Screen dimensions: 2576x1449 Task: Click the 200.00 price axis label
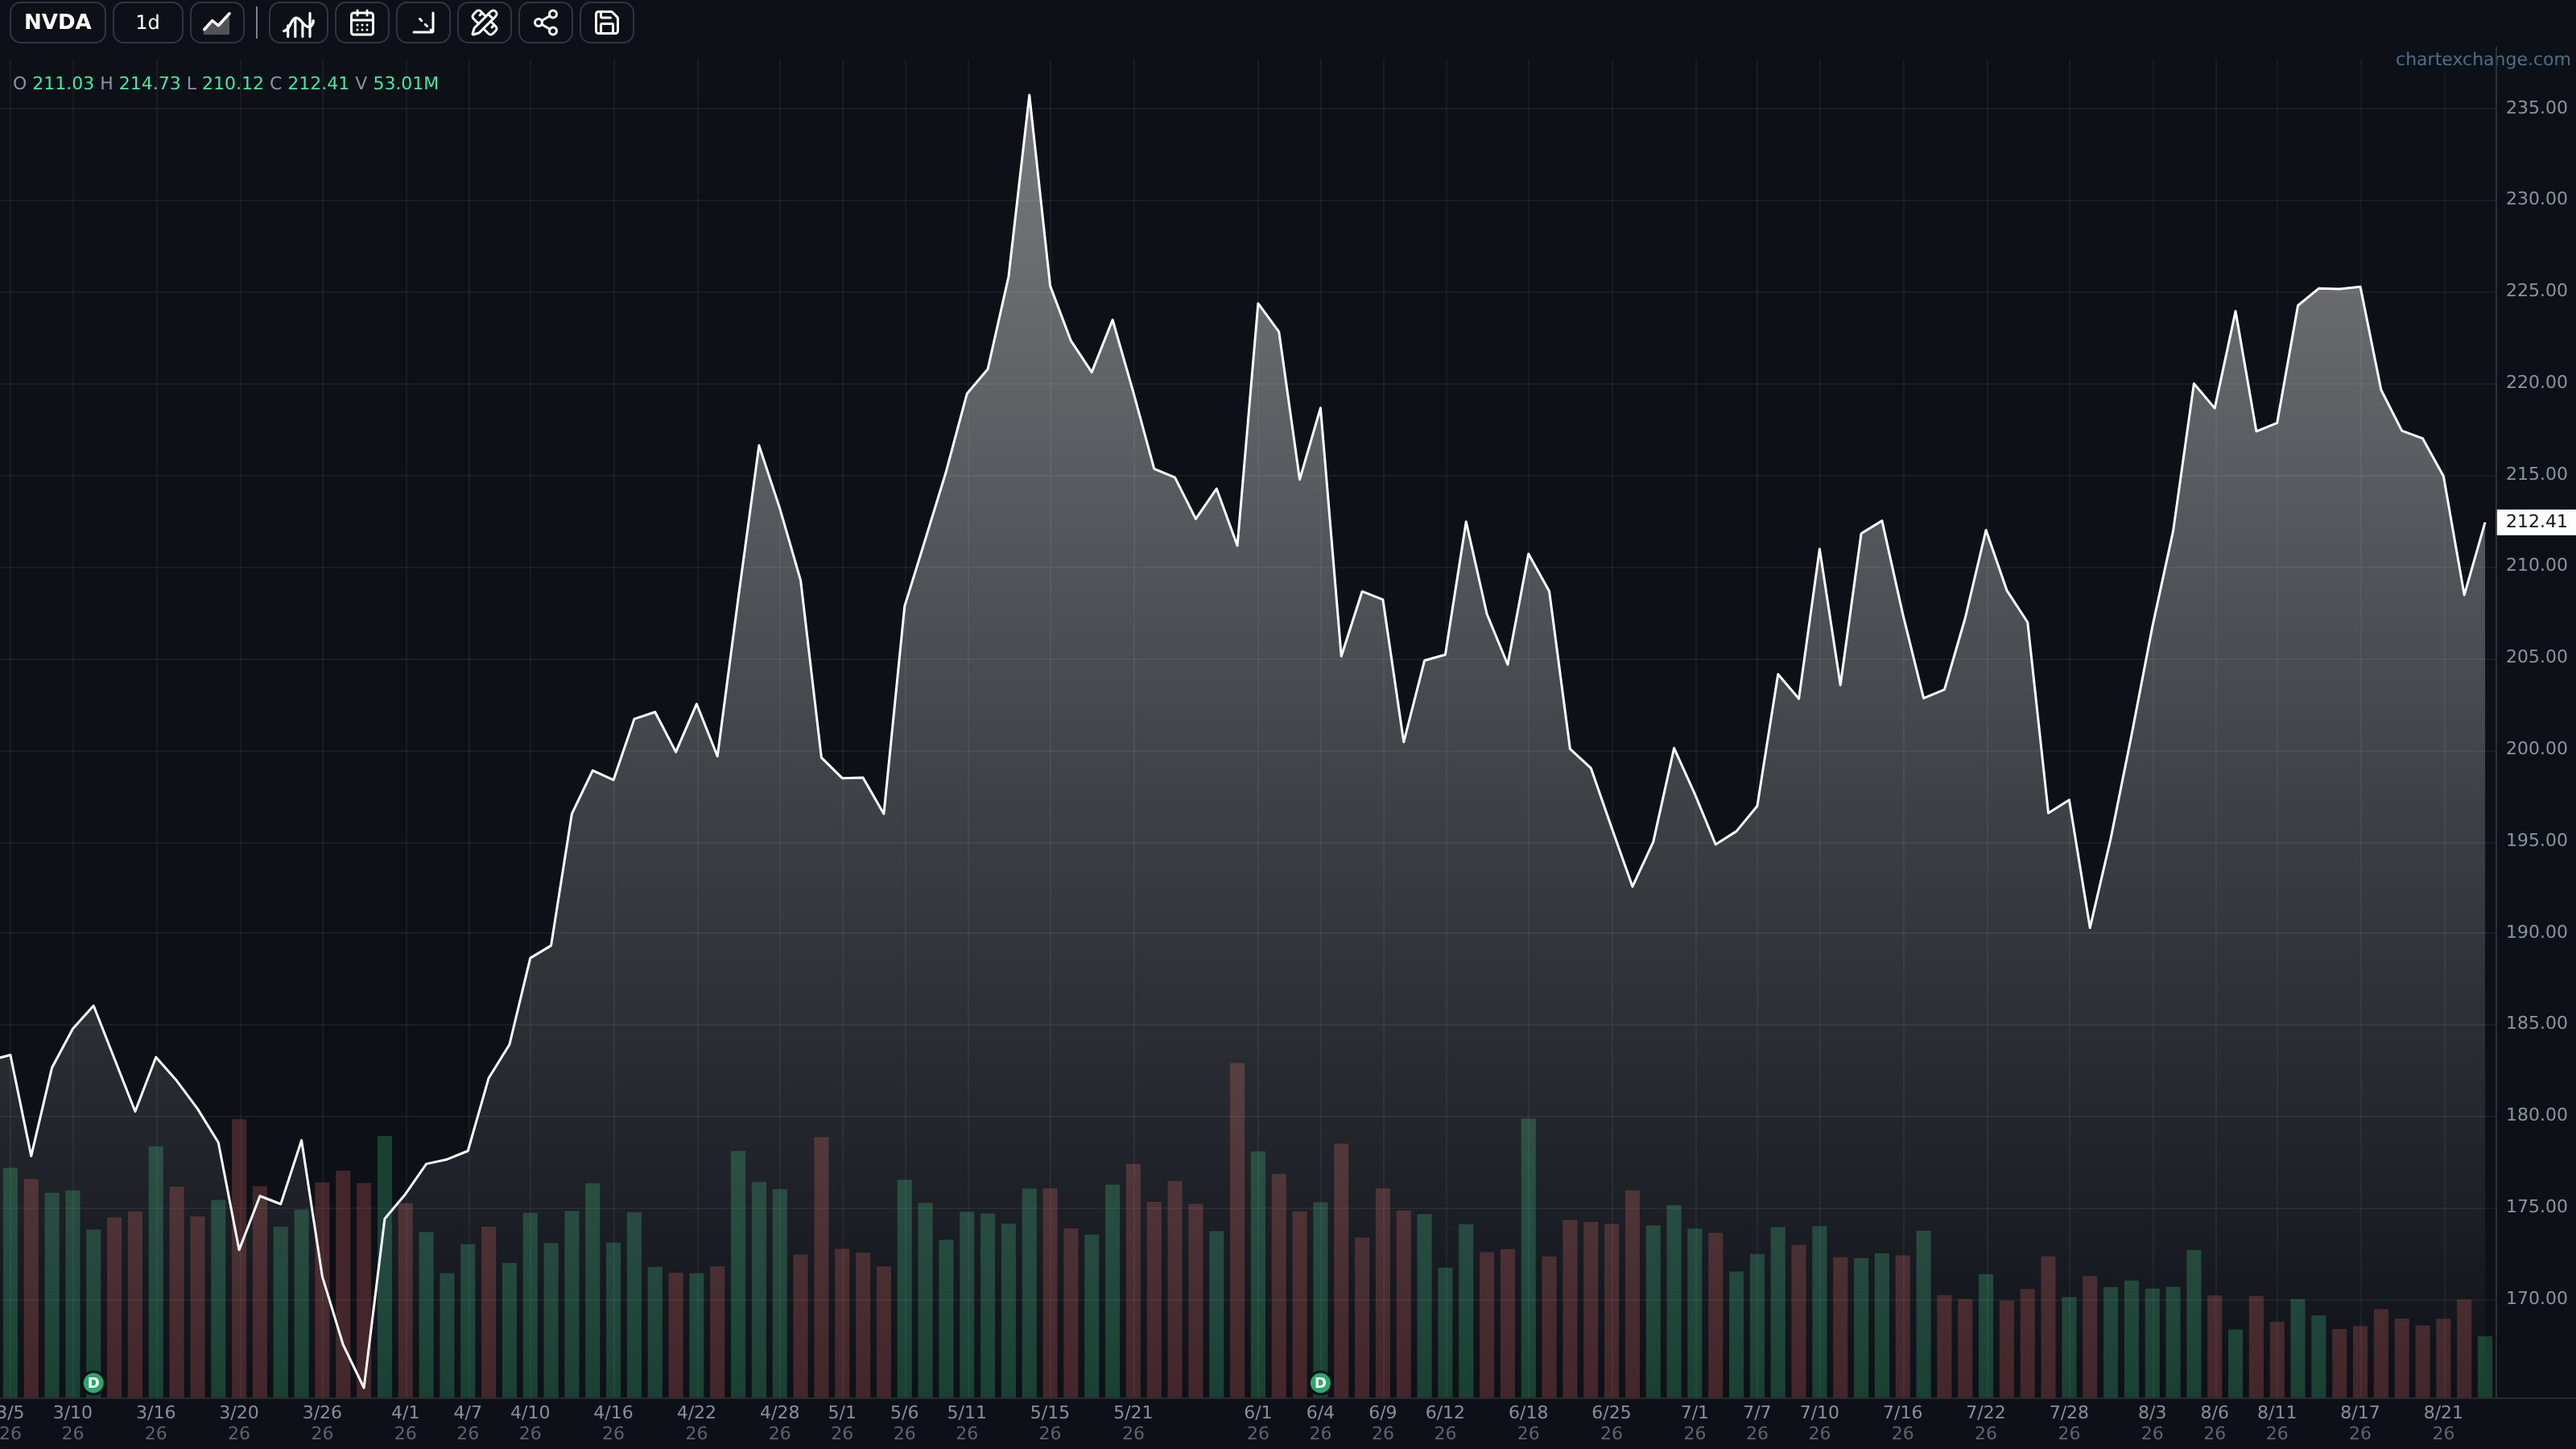pos(2535,748)
